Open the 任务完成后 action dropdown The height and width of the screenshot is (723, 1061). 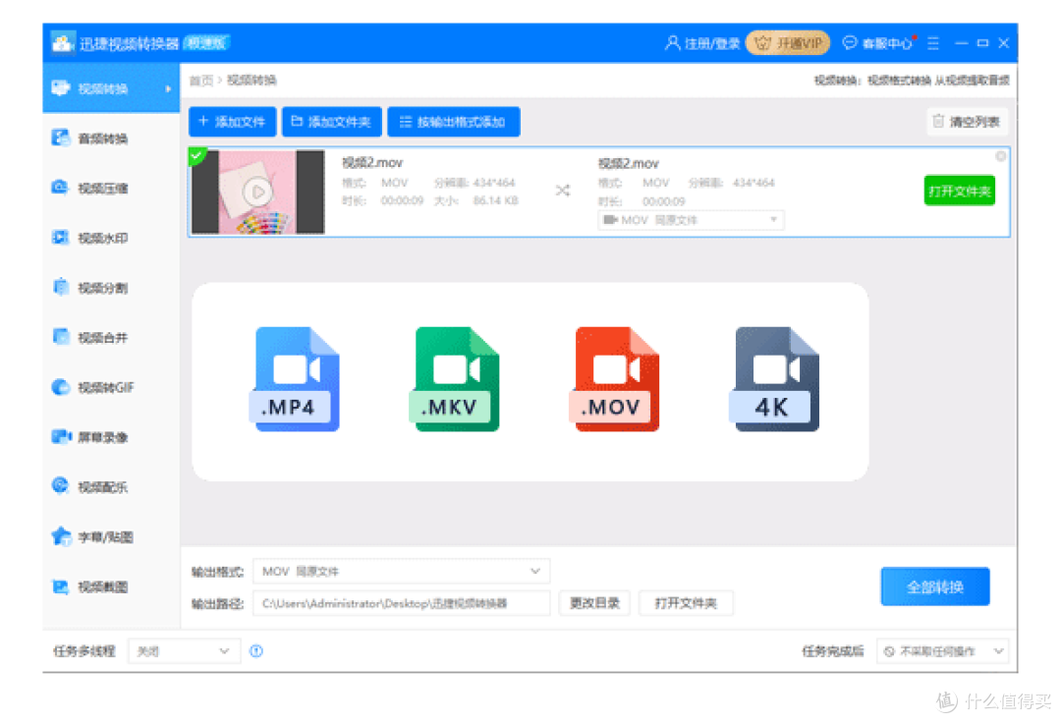(x=942, y=651)
